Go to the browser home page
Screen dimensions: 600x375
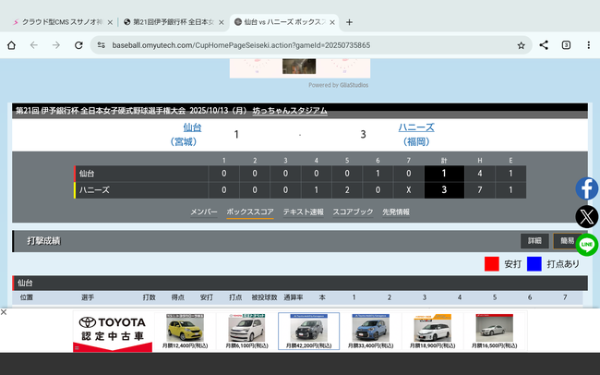click(x=11, y=44)
